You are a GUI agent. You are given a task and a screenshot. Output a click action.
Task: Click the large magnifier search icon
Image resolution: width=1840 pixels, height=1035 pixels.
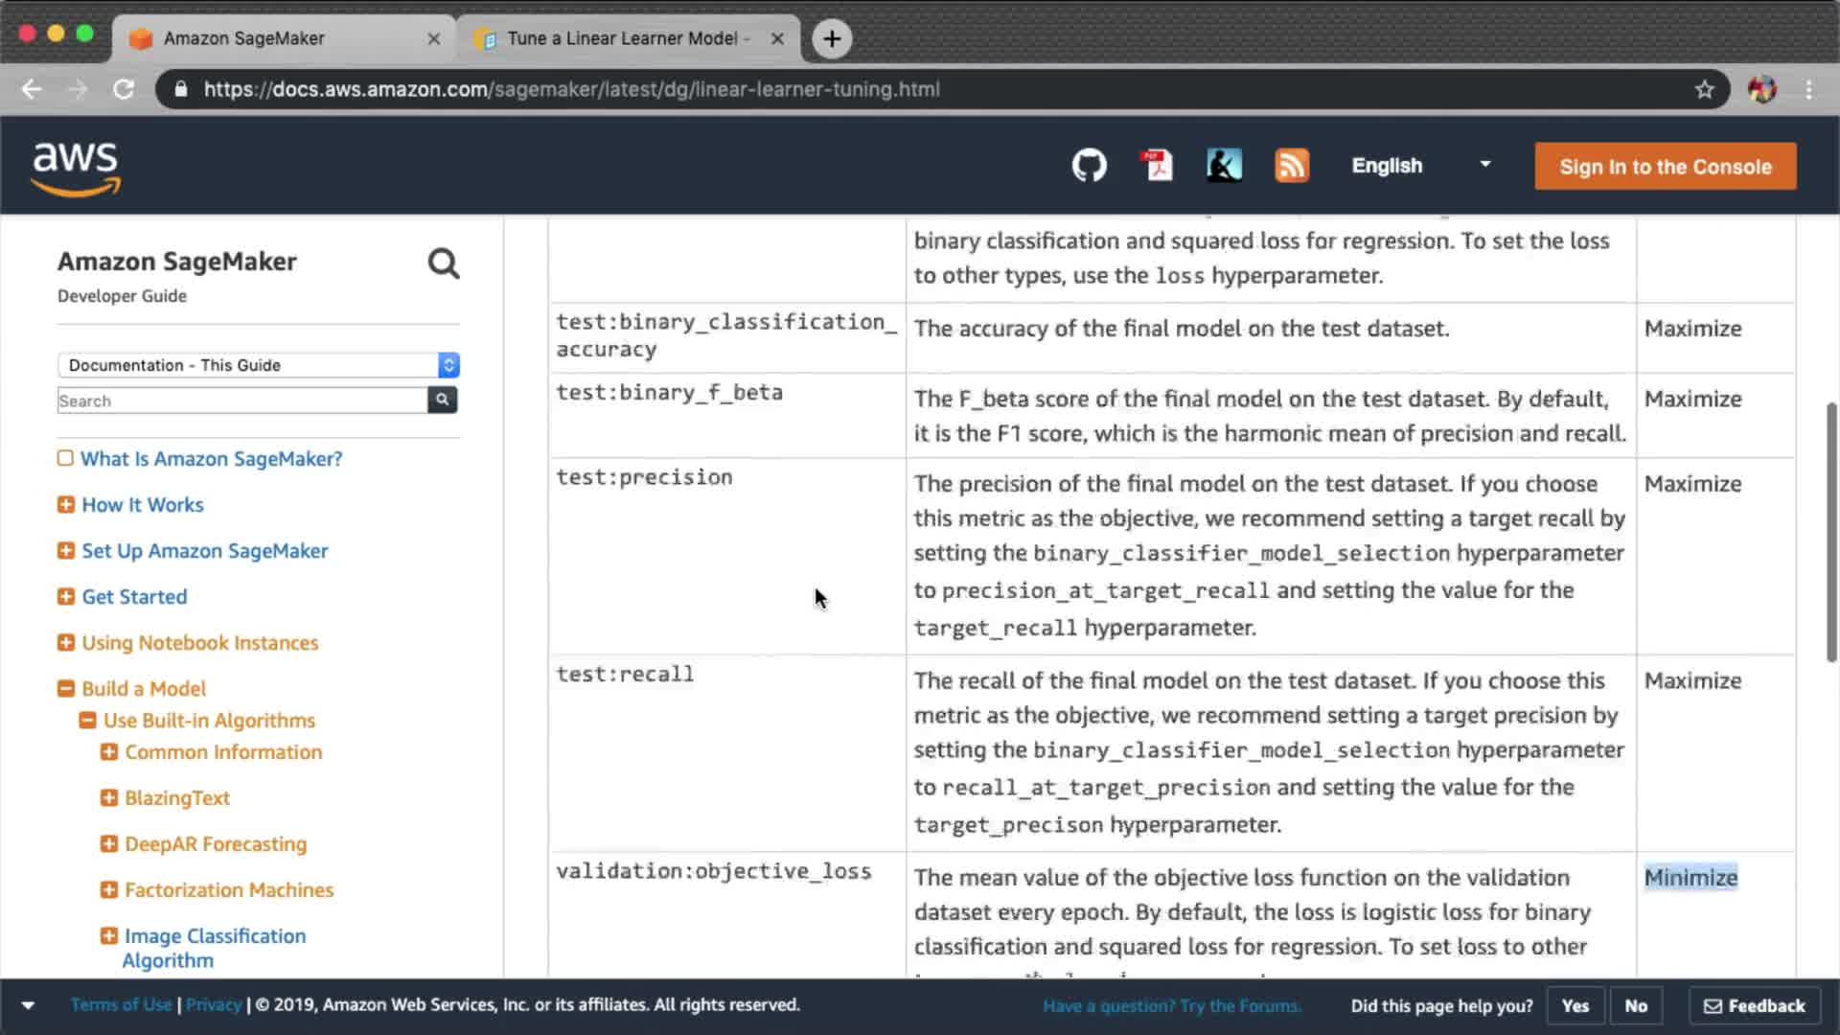tap(443, 264)
